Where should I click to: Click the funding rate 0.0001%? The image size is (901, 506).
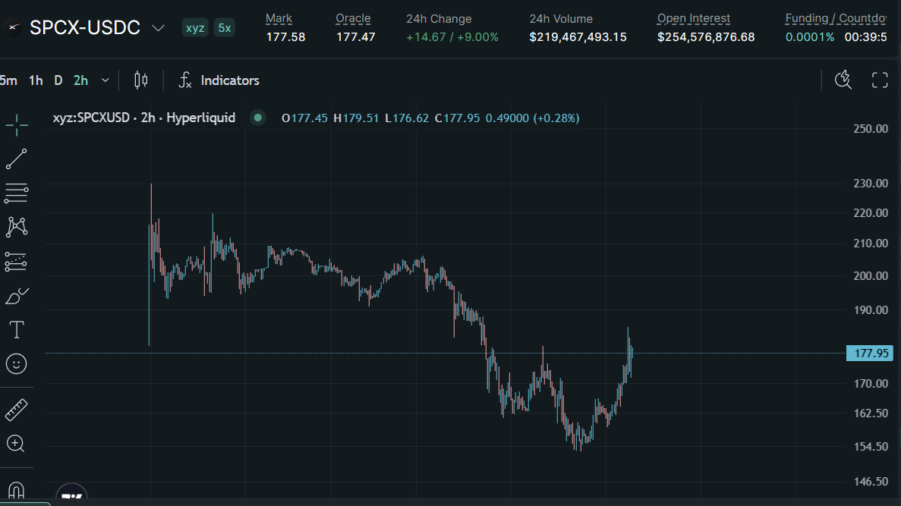pos(810,37)
